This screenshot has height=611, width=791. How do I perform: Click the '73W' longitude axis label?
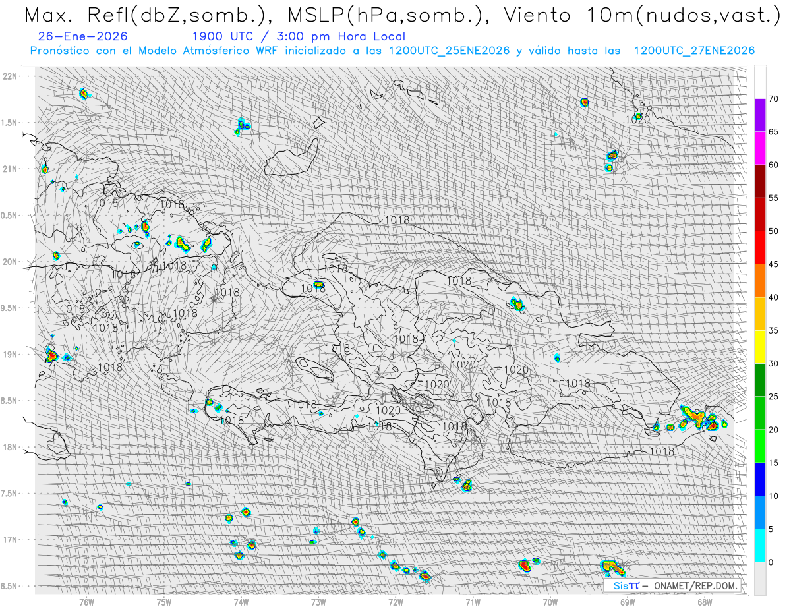318,601
